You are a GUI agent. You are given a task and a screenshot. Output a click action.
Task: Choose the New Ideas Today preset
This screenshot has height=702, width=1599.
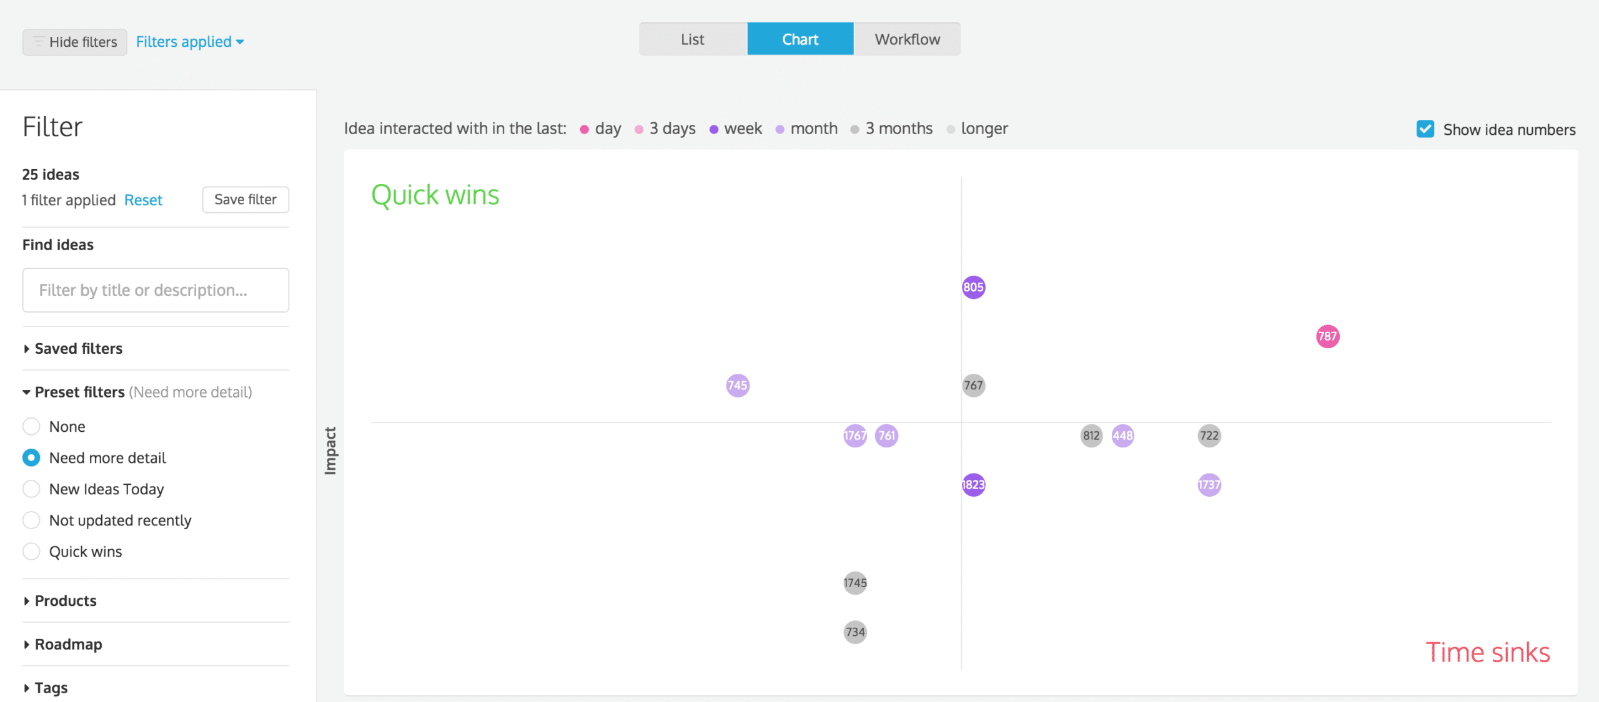[x=31, y=489]
